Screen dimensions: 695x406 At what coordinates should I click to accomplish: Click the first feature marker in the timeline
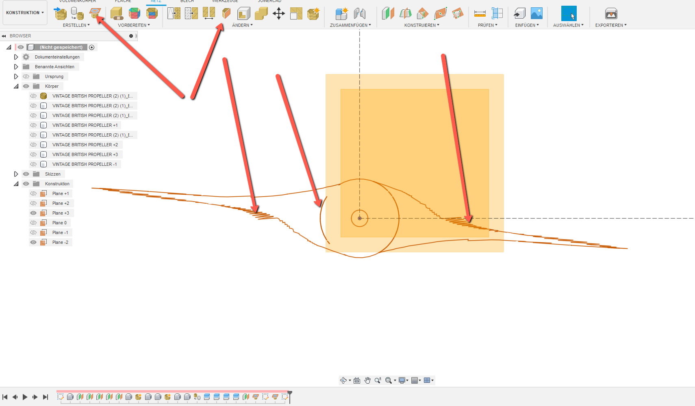(61, 397)
